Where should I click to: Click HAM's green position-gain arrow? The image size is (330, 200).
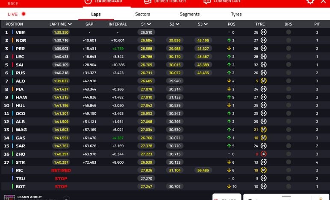(229, 97)
